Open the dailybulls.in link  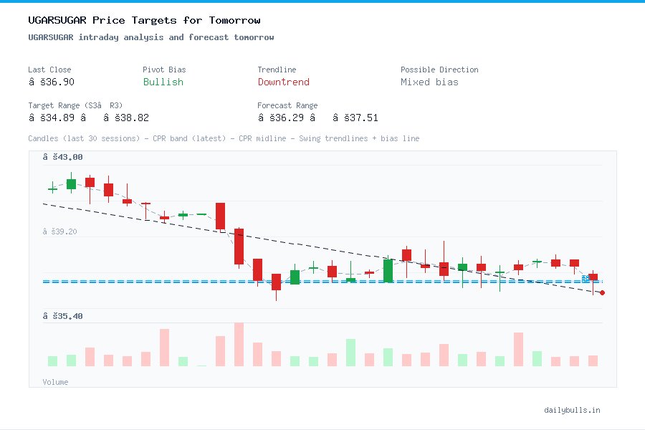coord(573,410)
